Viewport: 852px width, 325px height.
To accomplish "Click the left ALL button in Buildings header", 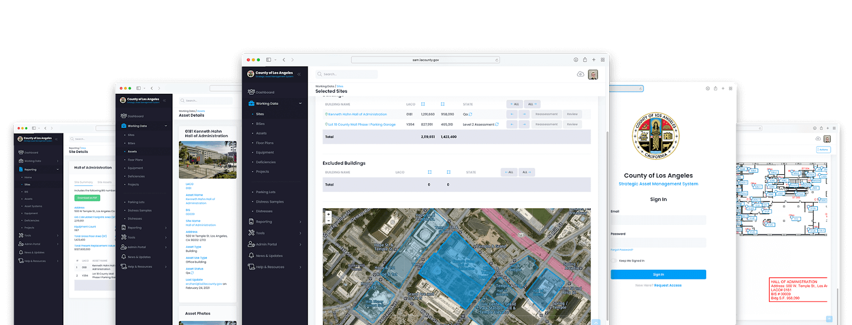I will pos(514,104).
